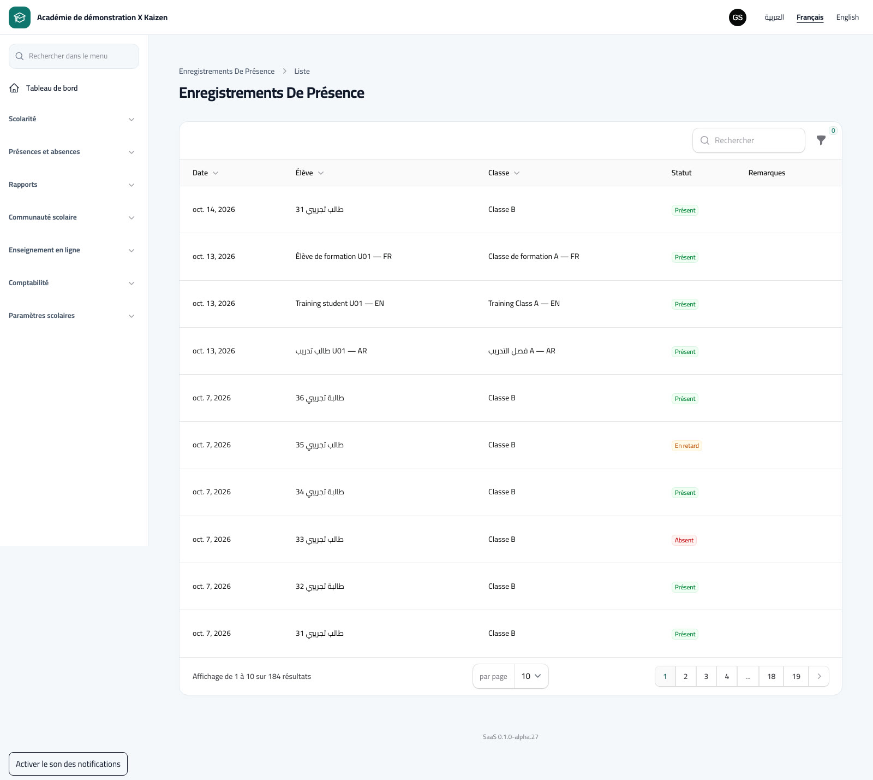Open the Absent record row for student 33
This screenshot has width=873, height=780.
[x=510, y=540]
